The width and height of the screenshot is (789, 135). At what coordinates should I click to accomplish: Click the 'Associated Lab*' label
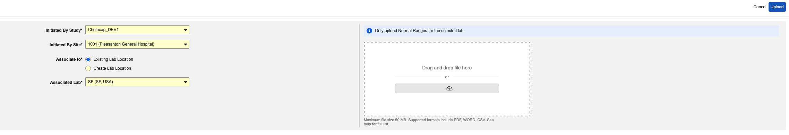coord(66,83)
